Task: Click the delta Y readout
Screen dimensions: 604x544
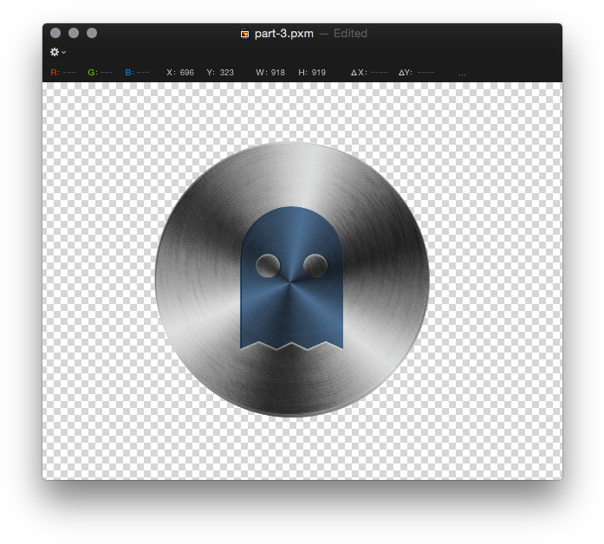Action: (417, 73)
